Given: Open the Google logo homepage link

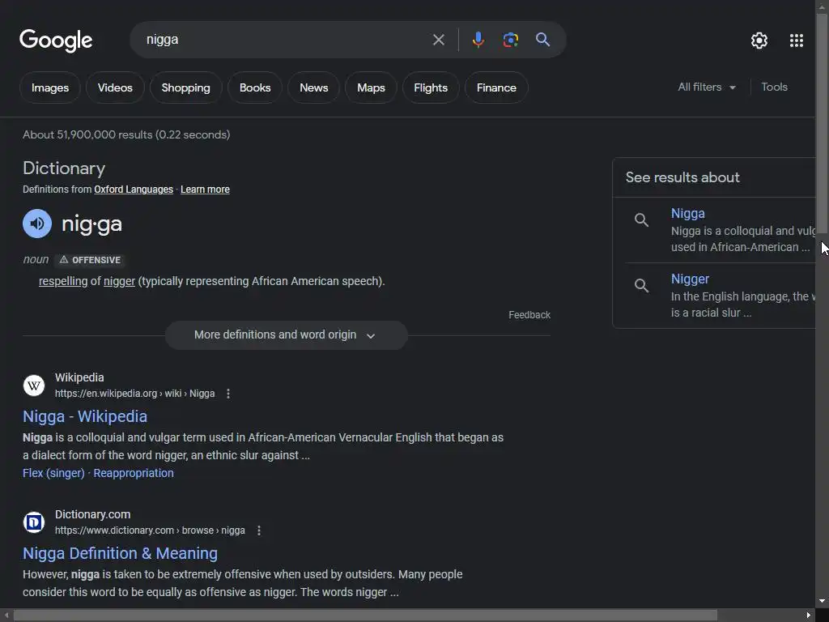Looking at the screenshot, I should 56,40.
